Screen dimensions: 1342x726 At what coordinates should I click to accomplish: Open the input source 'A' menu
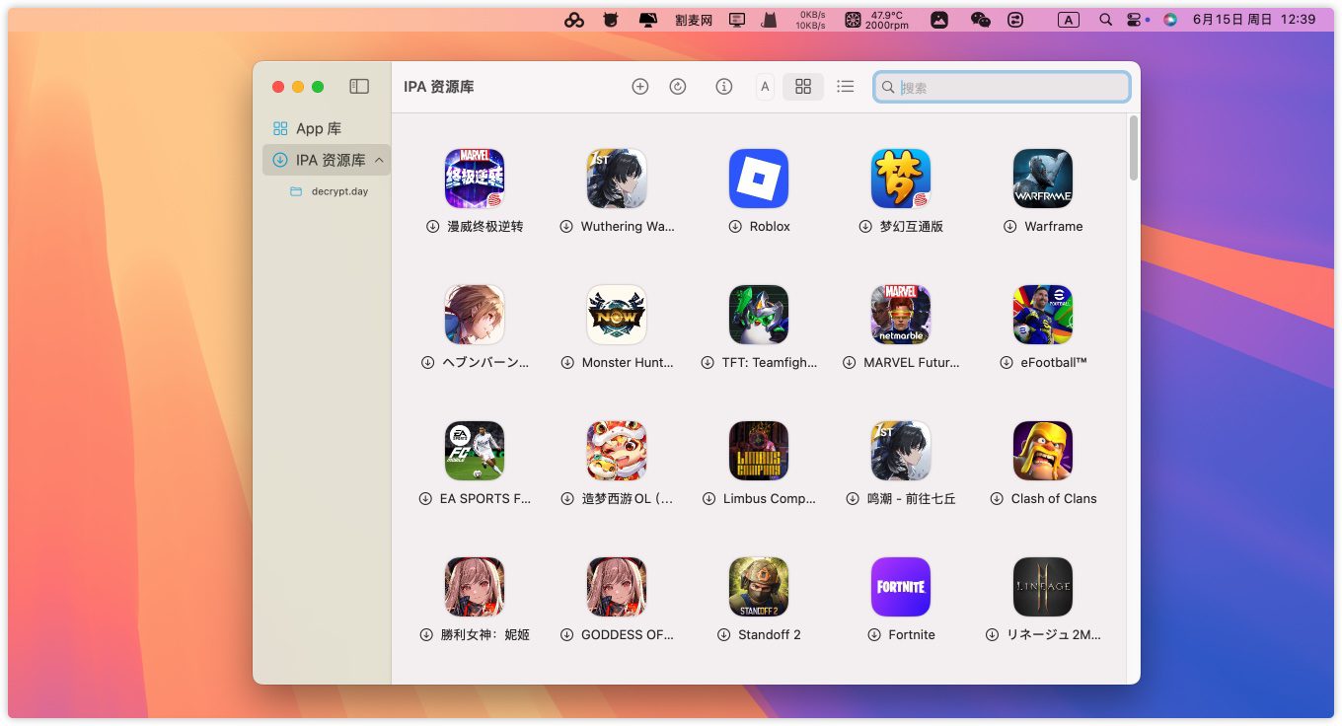tap(1068, 19)
